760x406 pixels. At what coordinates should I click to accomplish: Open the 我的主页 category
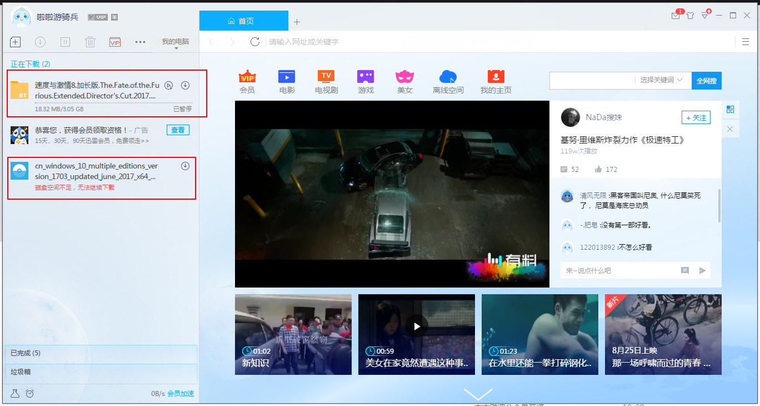[x=496, y=82]
